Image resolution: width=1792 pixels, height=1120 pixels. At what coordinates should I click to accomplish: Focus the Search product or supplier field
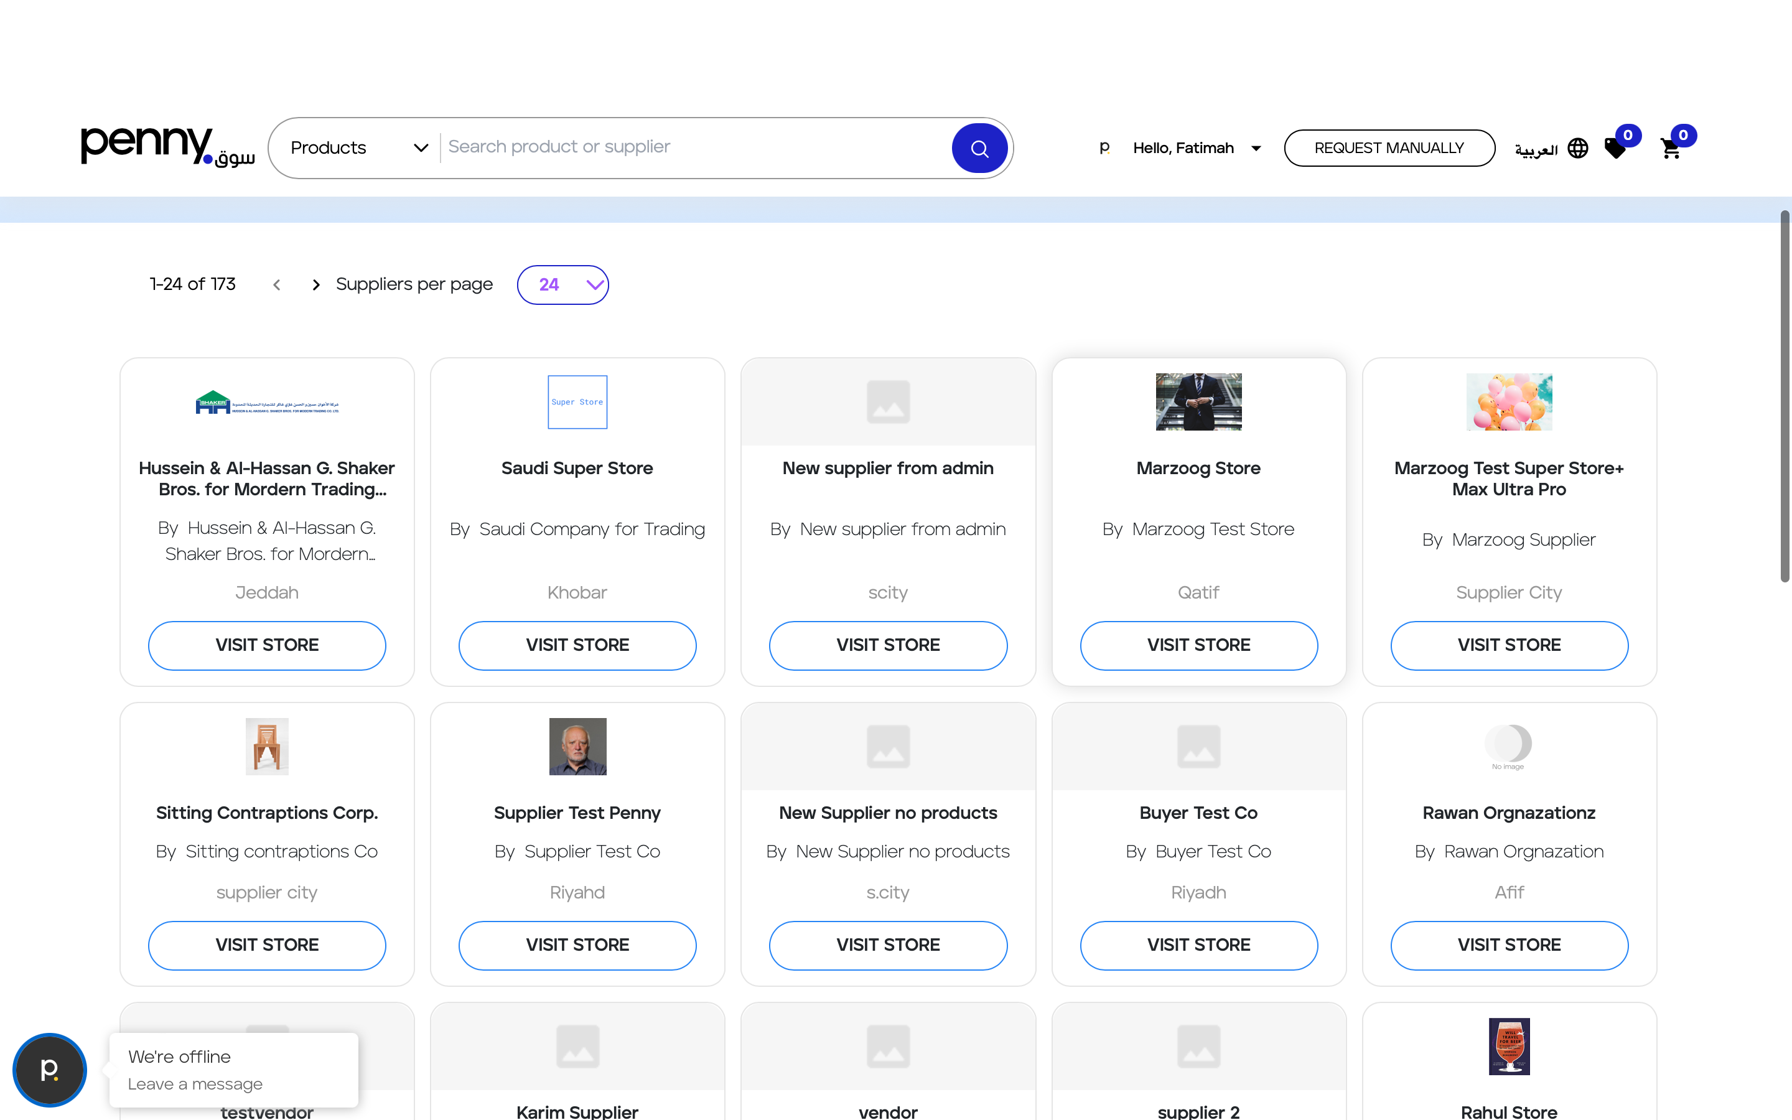click(696, 147)
